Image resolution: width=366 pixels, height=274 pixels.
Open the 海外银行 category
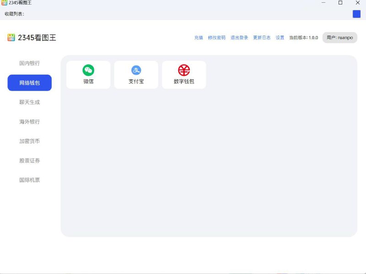(x=30, y=122)
